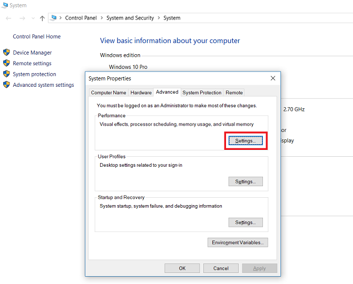The height and width of the screenshot is (284, 353).
Task: Close the System Properties dialog
Action: [x=273, y=78]
